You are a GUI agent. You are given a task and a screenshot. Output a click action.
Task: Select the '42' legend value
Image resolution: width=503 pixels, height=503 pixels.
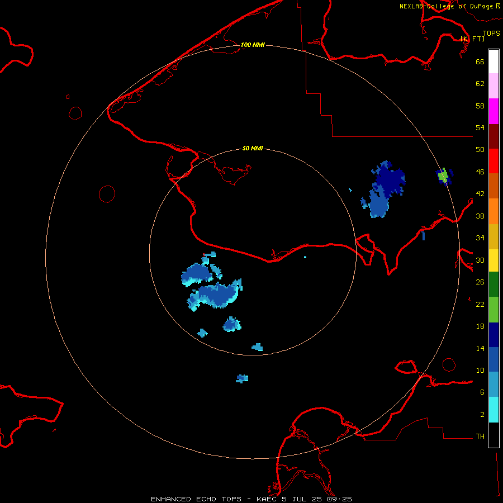[480, 194]
